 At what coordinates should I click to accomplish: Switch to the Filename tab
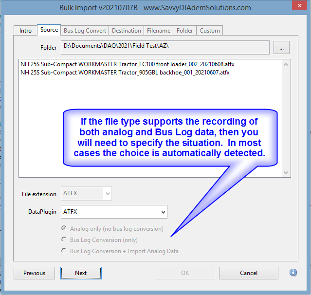click(159, 31)
